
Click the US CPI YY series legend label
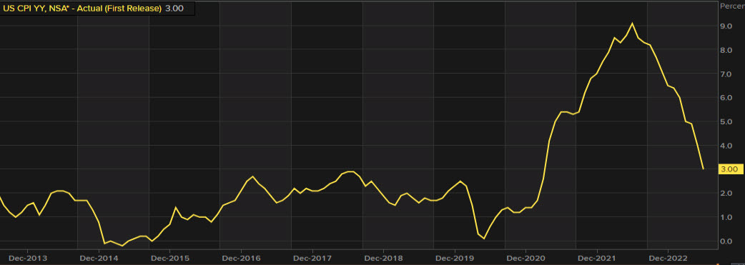coord(83,9)
